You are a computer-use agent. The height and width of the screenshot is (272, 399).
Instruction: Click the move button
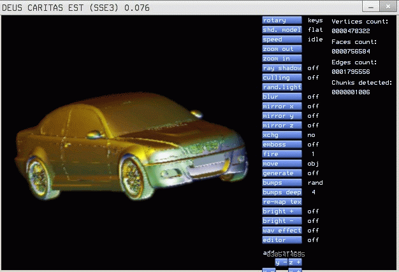282,164
